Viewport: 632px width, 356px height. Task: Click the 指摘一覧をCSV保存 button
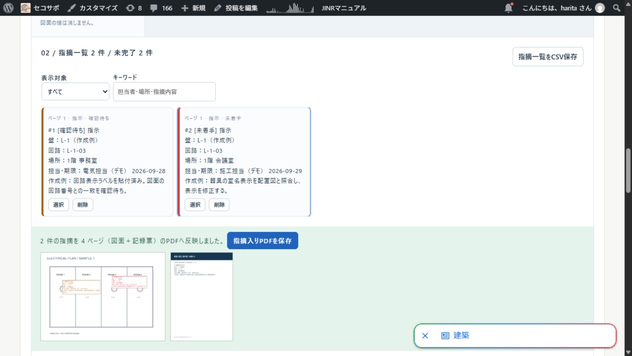(x=548, y=56)
